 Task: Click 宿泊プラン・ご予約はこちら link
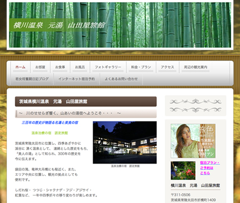click(x=210, y=168)
